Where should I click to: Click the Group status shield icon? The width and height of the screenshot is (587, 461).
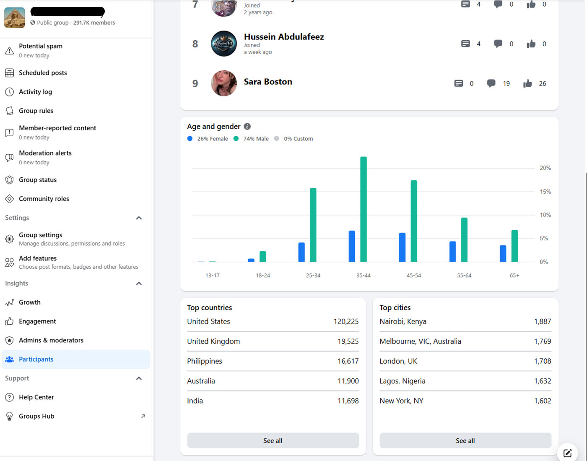click(x=9, y=180)
